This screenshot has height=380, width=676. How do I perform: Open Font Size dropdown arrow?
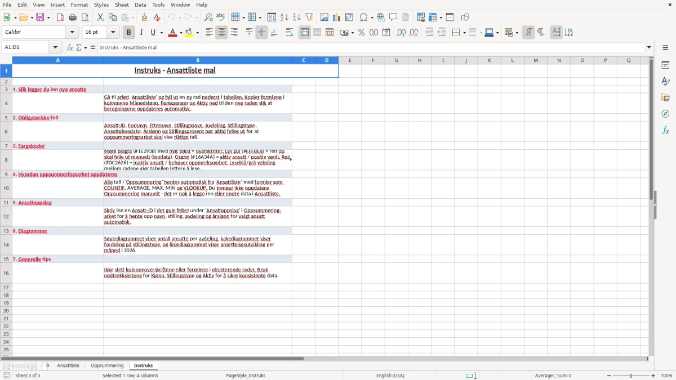[x=113, y=33]
